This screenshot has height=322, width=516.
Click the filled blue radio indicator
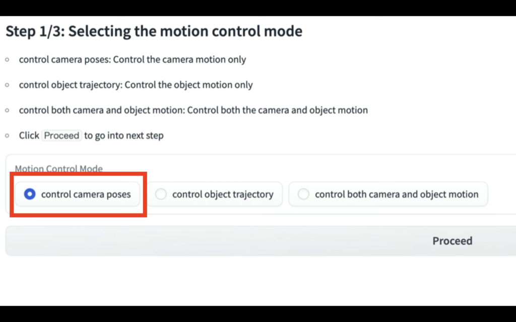(29, 194)
